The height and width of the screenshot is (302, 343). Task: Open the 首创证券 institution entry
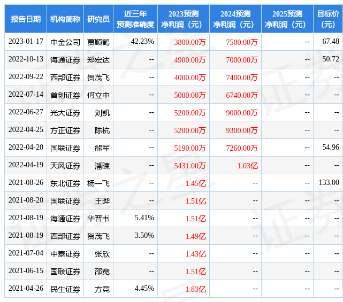(x=65, y=95)
